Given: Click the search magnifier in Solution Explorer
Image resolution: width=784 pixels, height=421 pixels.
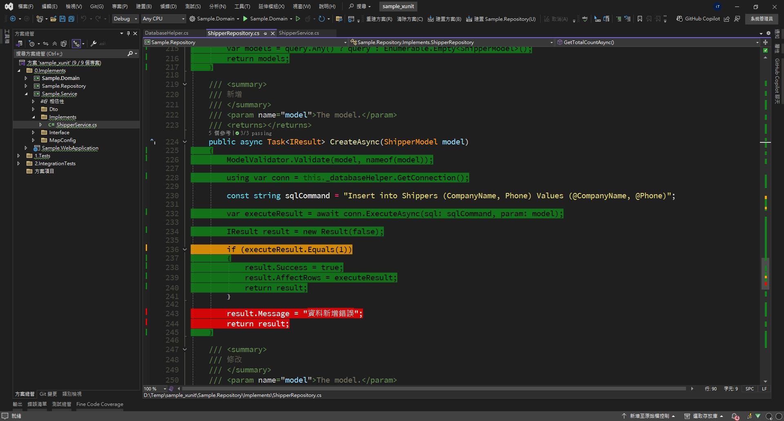Looking at the screenshot, I should (x=130, y=53).
